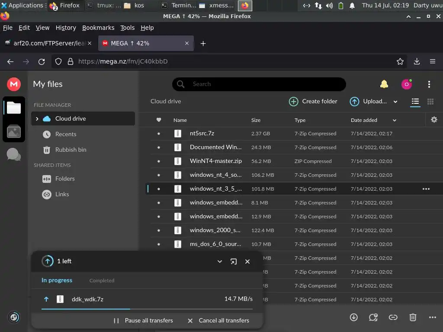The width and height of the screenshot is (443, 332).
Task: Bookmark this page with the star icon
Action: coord(400,61)
